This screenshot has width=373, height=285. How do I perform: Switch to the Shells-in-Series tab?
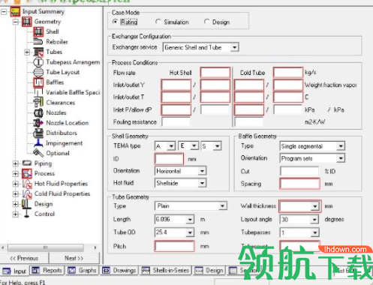[x=166, y=270]
